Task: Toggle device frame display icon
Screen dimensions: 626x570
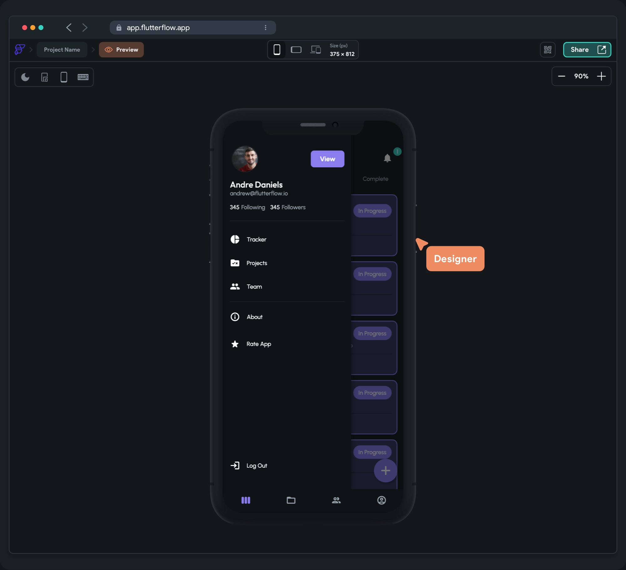Action: (x=64, y=77)
